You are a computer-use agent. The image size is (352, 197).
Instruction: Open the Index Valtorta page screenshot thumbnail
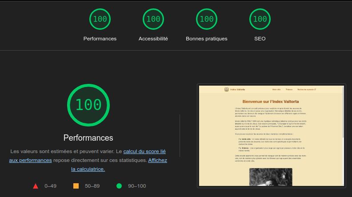pos(271,135)
